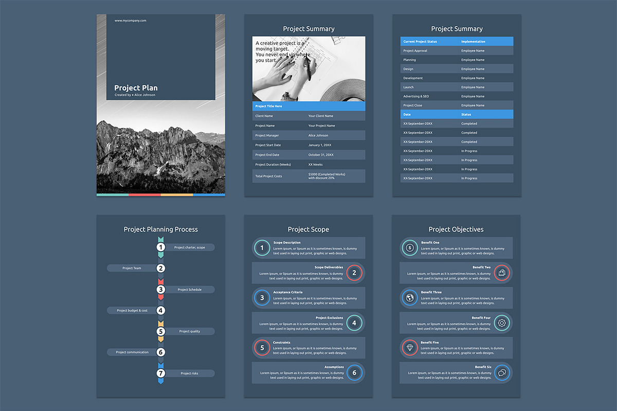This screenshot has height=411, width=617.
Task: Select the diamond icon for Benefit Five
Action: pos(409,348)
